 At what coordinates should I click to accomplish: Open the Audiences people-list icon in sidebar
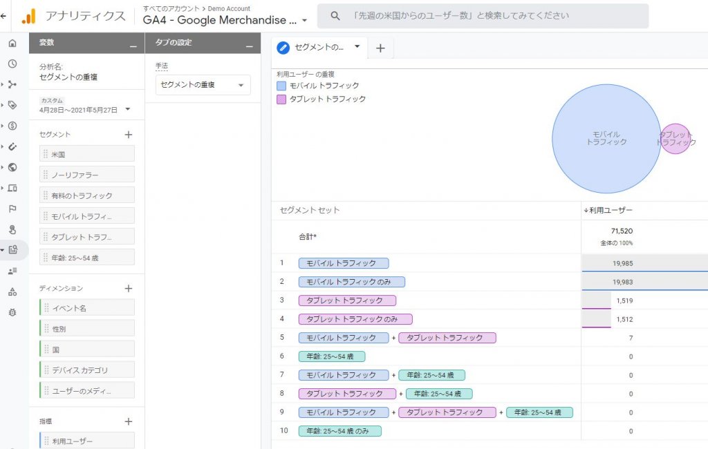[12, 271]
